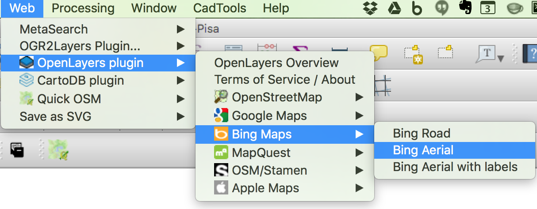The image size is (537, 209).
Task: Select Quick OSM entry
Action: [x=98, y=99]
